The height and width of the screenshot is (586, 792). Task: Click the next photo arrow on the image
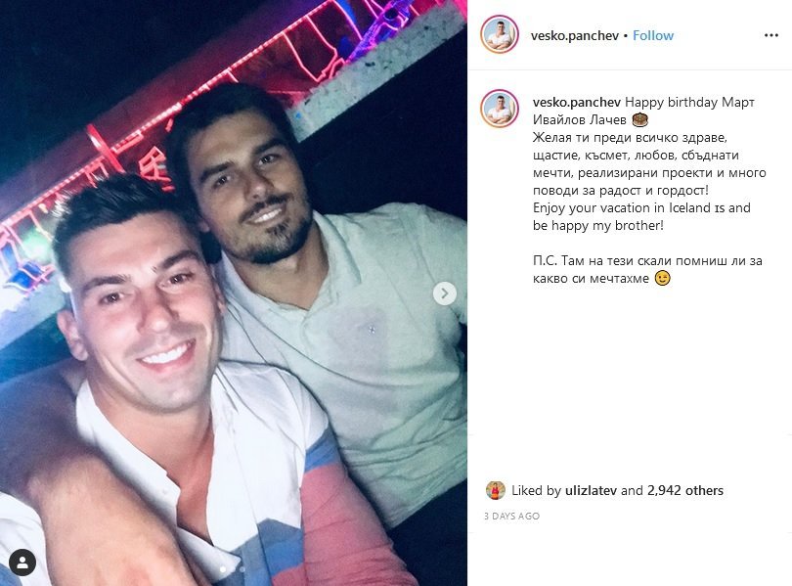pyautogui.click(x=445, y=293)
